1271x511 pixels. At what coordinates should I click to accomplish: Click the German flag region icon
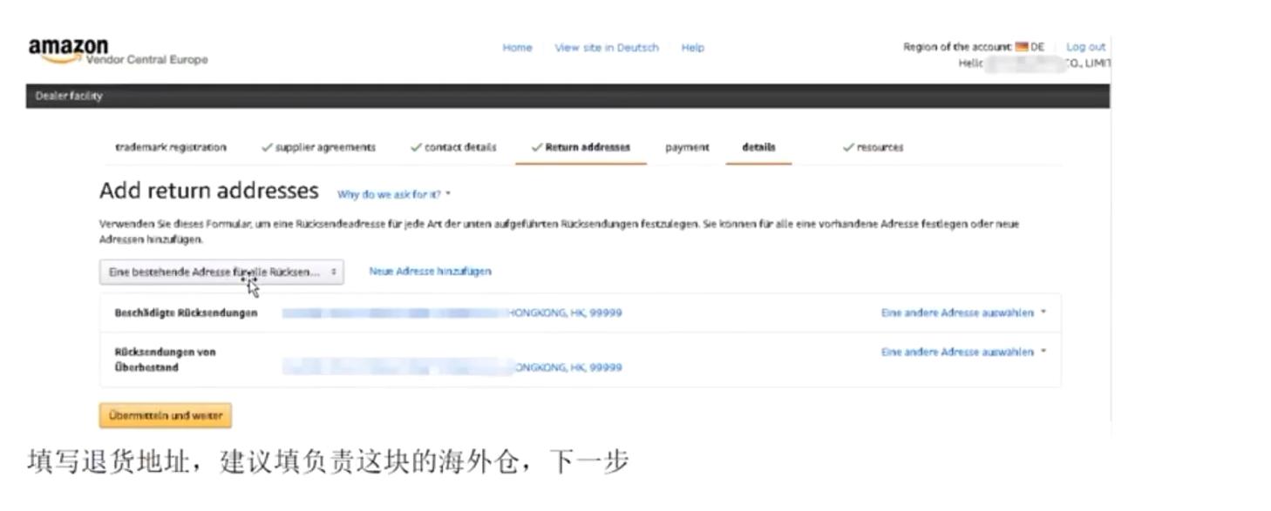(x=1027, y=47)
